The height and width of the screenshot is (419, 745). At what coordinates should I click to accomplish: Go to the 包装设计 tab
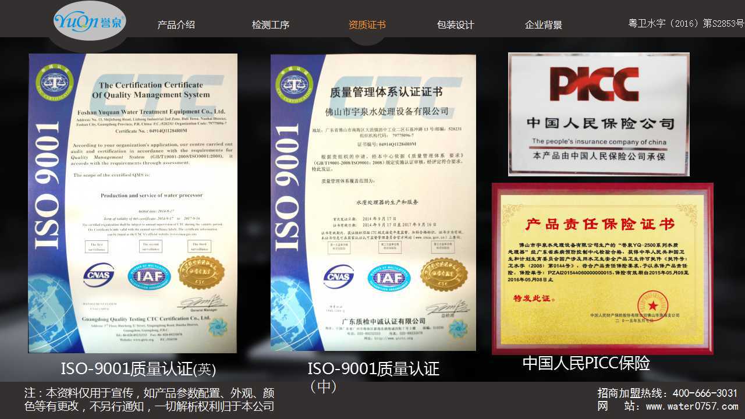tap(456, 24)
